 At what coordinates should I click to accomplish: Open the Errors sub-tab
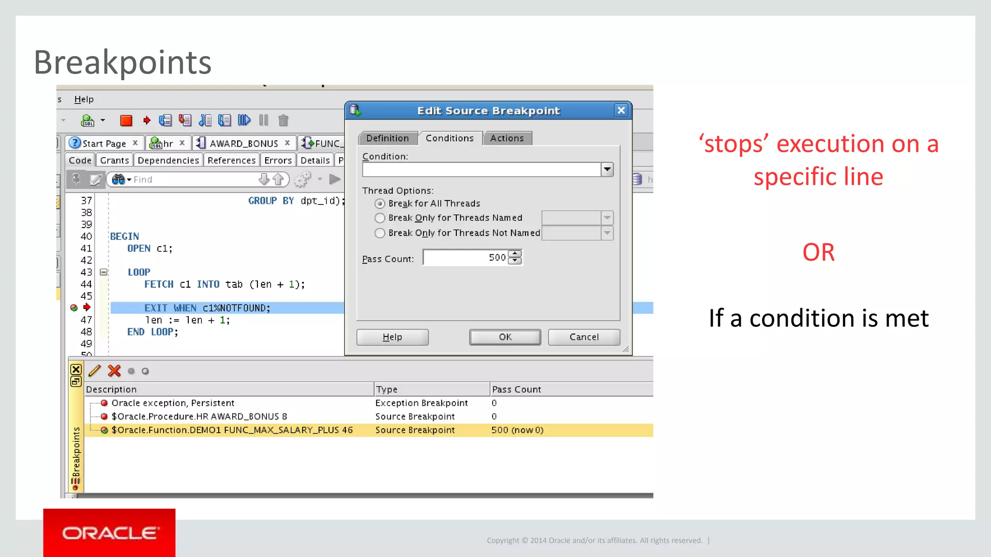pos(278,160)
